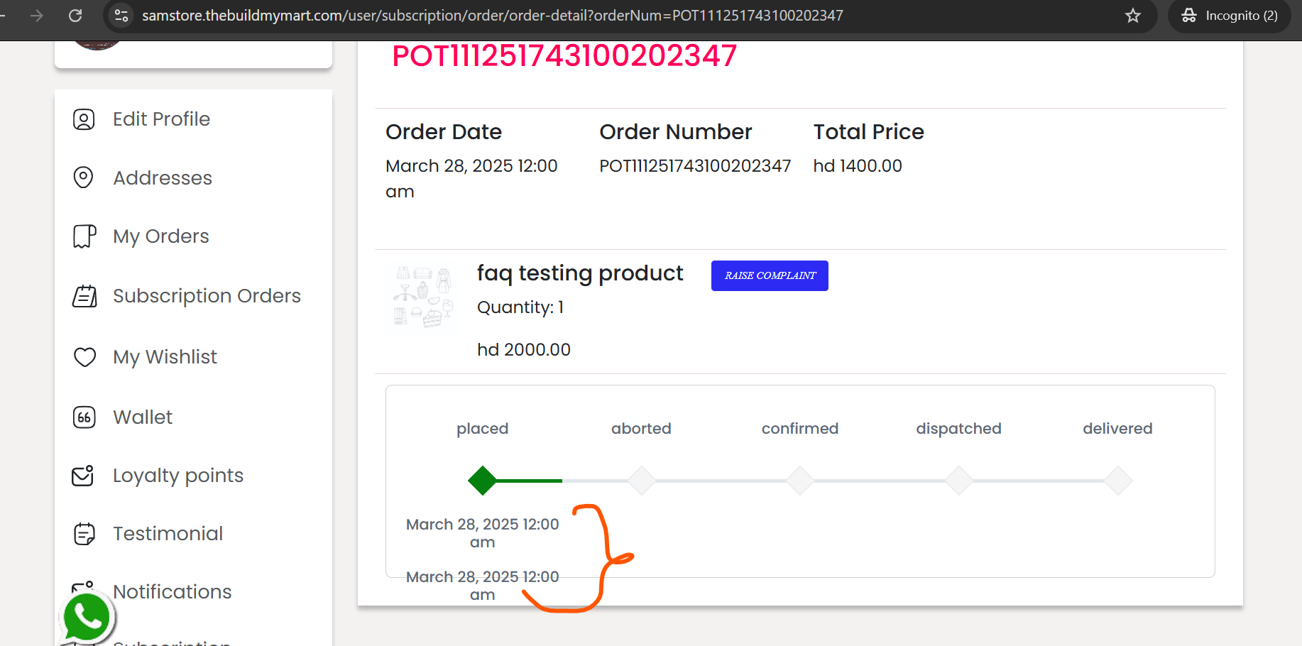Click the delivered status diamond marker
The width and height of the screenshot is (1302, 646).
(1118, 481)
